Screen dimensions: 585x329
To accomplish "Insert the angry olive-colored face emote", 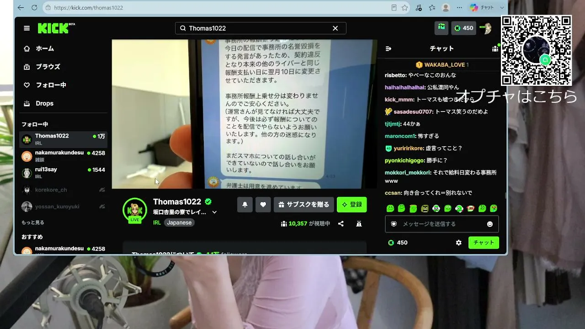I will 425,209.
